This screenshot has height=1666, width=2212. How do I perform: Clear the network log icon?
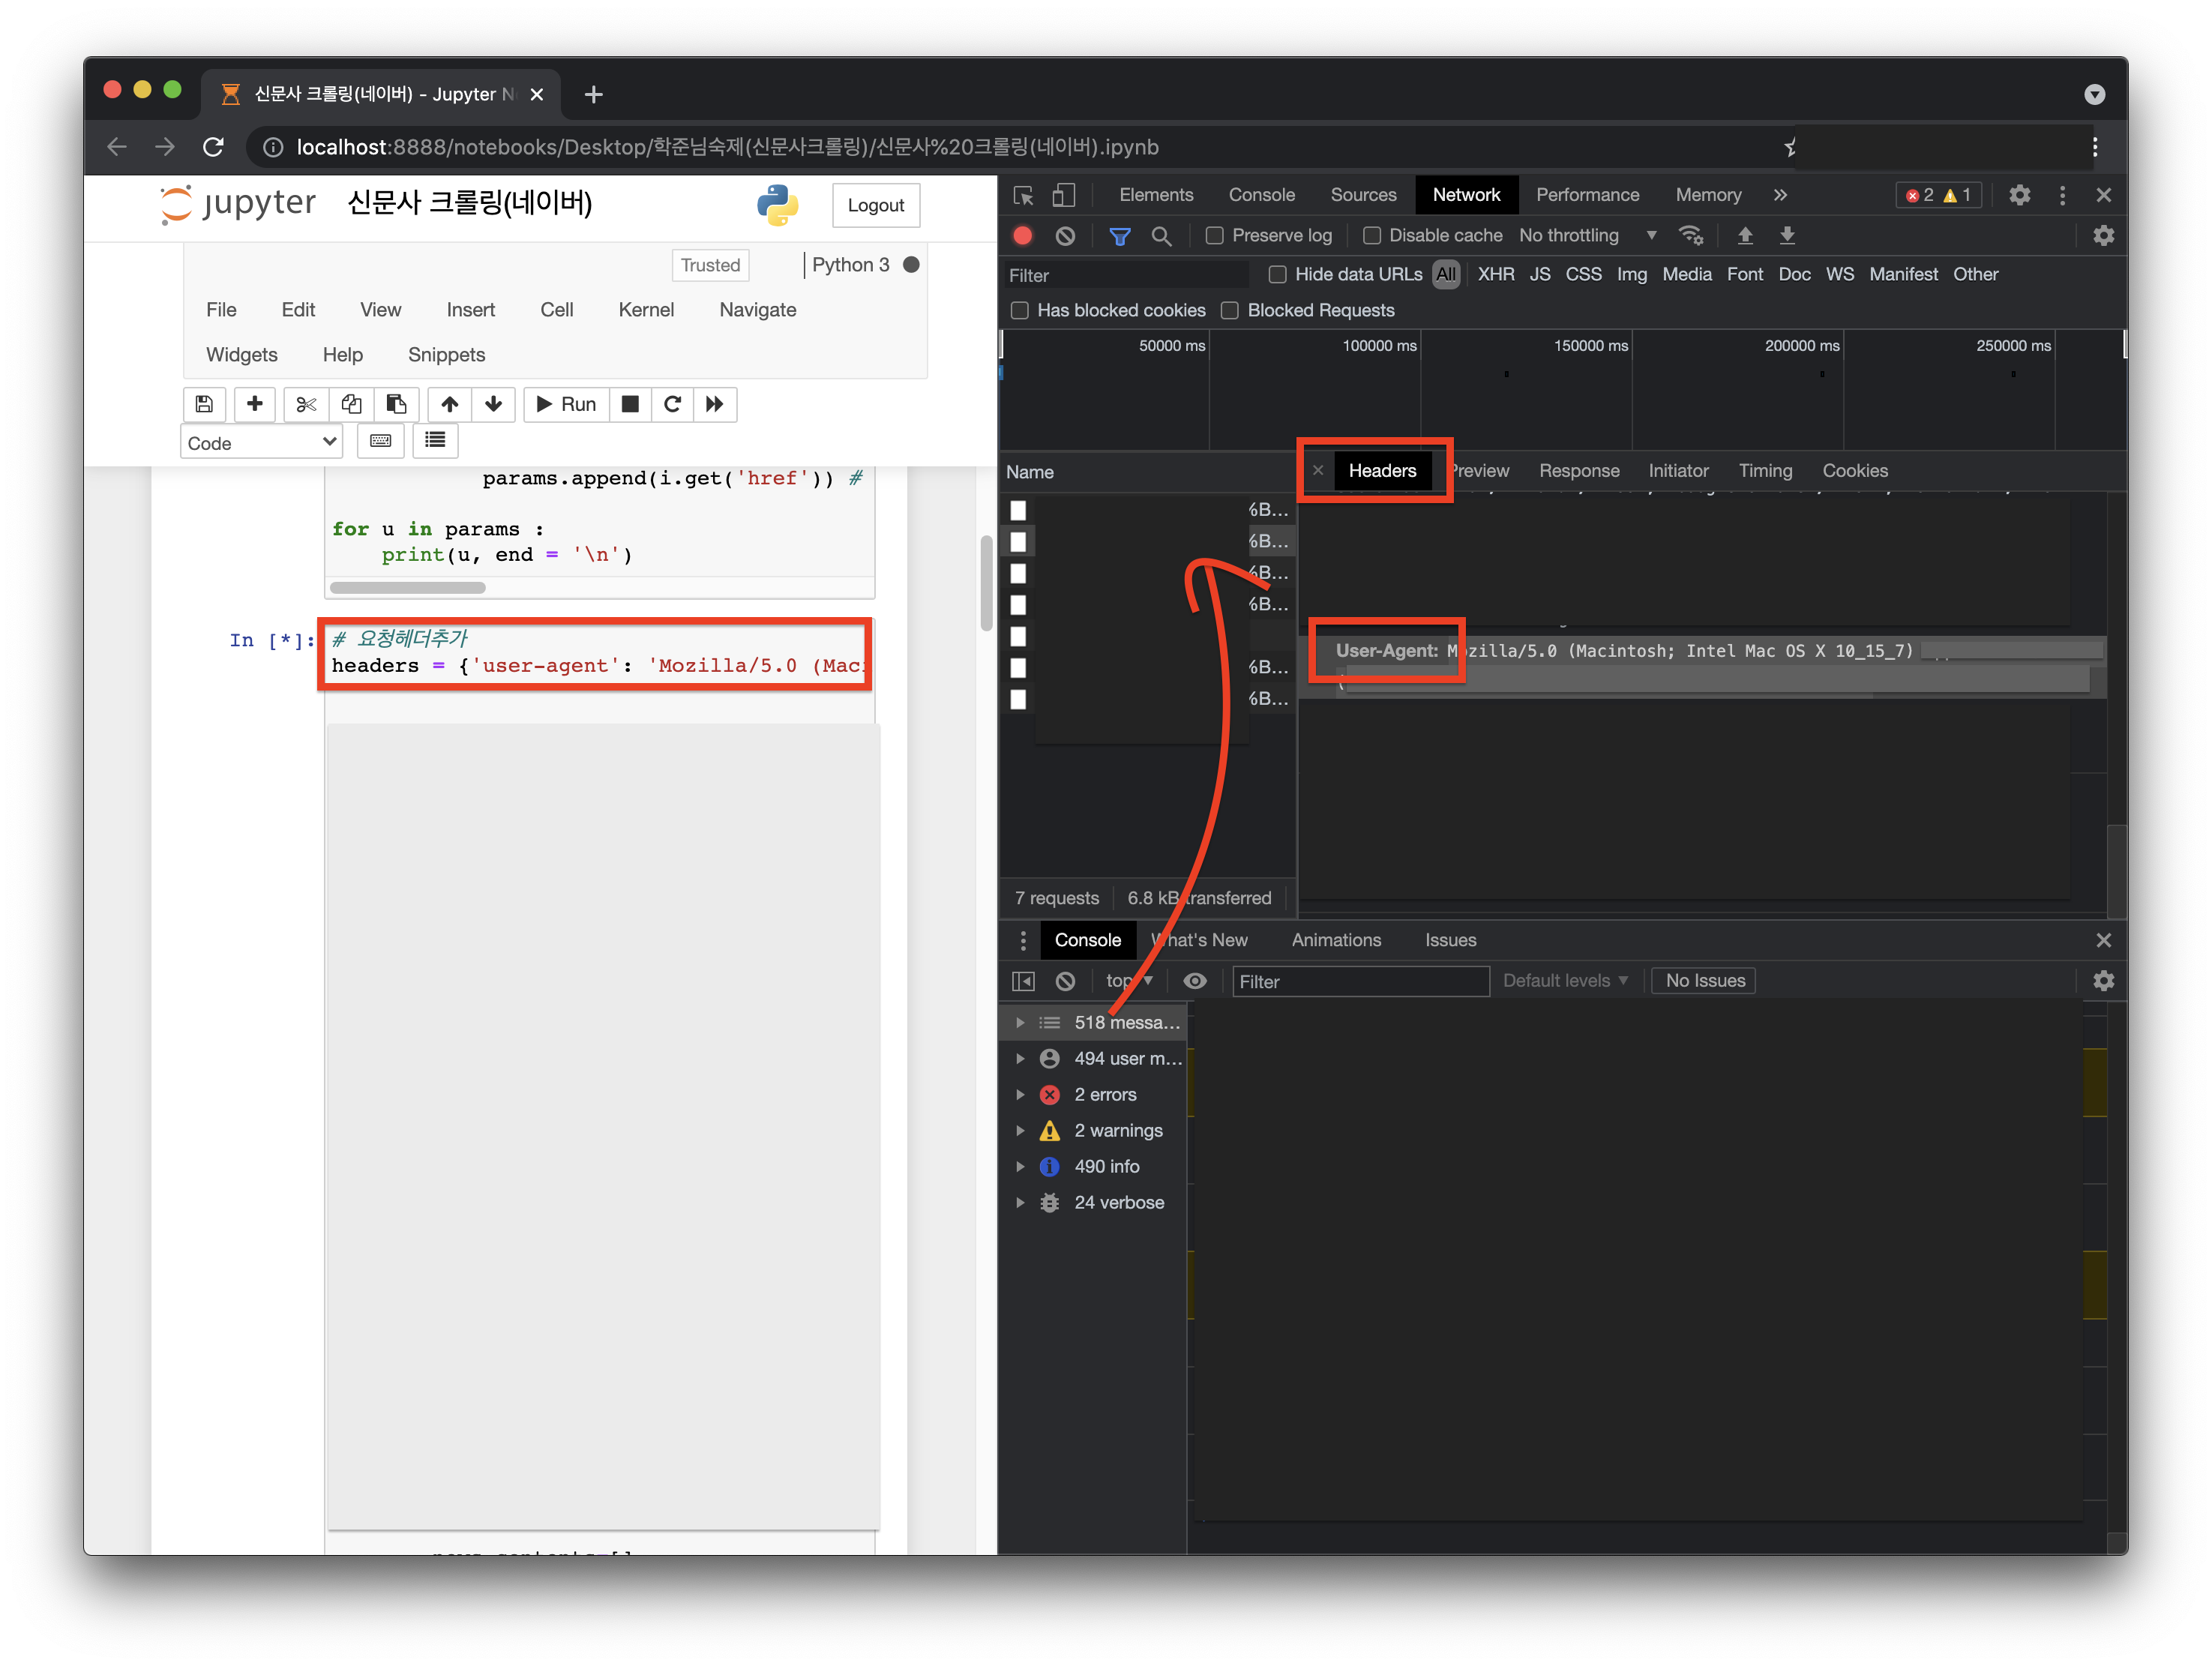pyautogui.click(x=1065, y=236)
